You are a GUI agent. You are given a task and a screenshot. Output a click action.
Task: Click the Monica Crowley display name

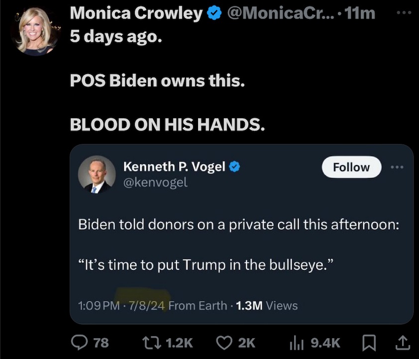pos(136,13)
